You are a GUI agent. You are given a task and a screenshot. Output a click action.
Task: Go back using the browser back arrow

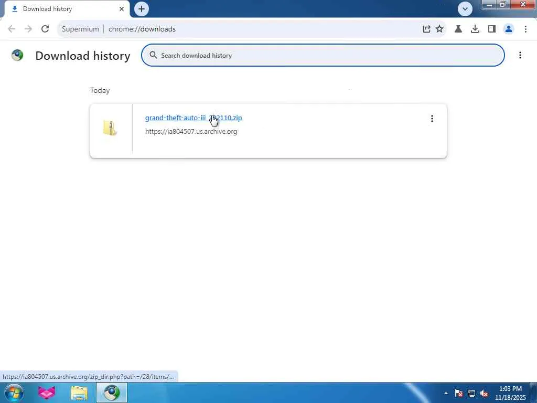tap(12, 29)
